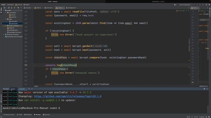Toggle fold marker at line 60

pos(33,69)
